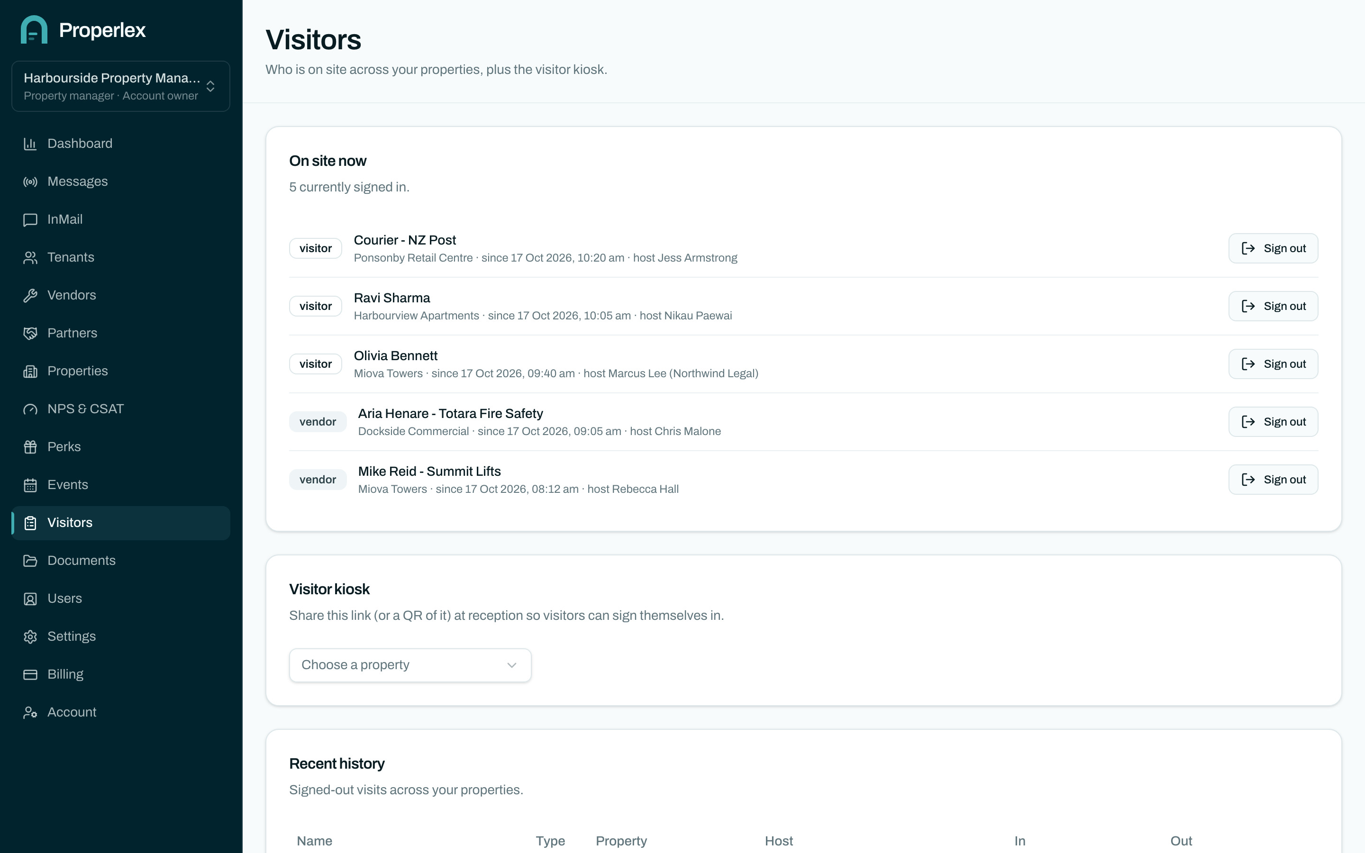Click the In column header

pyautogui.click(x=1020, y=841)
